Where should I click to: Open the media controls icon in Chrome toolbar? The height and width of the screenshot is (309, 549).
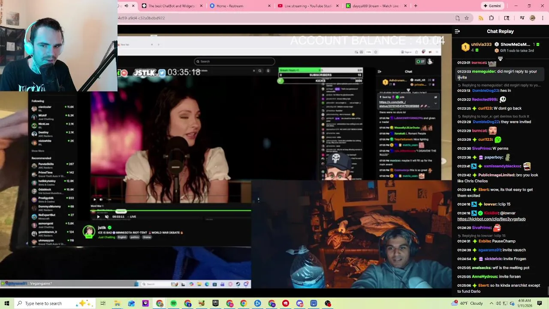522,18
